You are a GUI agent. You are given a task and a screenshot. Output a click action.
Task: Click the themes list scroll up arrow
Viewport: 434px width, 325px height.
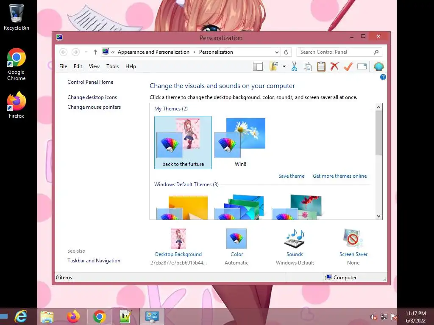(x=378, y=107)
